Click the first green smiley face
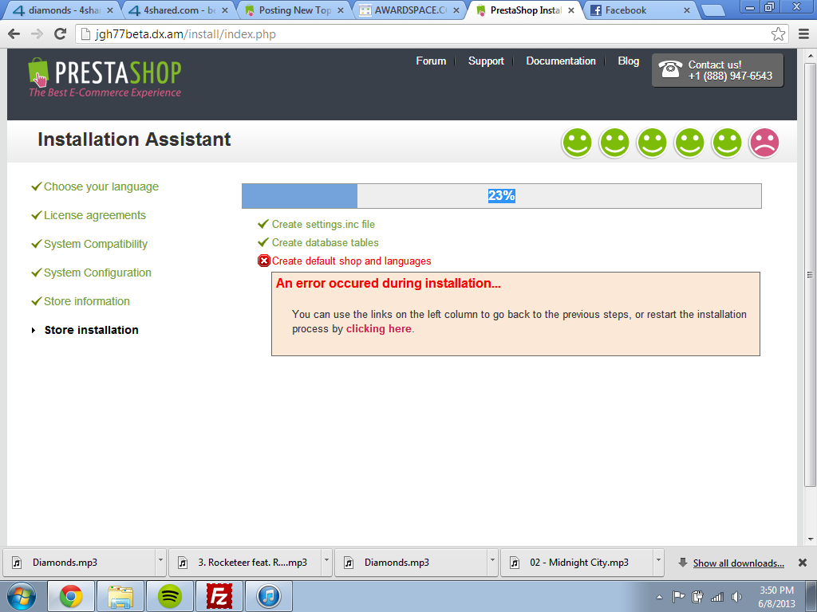This screenshot has width=817, height=612. click(x=577, y=143)
